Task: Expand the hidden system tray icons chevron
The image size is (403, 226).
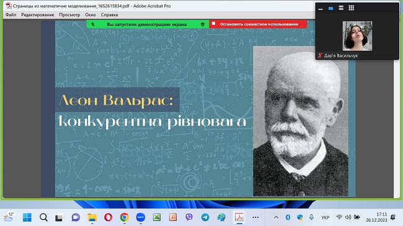Action: 276,217
